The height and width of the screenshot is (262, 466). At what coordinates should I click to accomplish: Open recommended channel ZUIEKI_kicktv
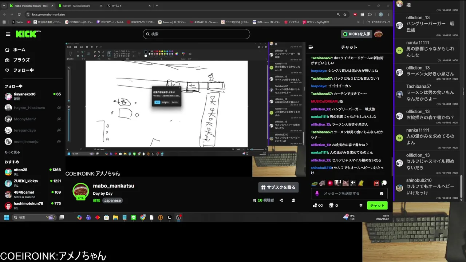(33, 183)
